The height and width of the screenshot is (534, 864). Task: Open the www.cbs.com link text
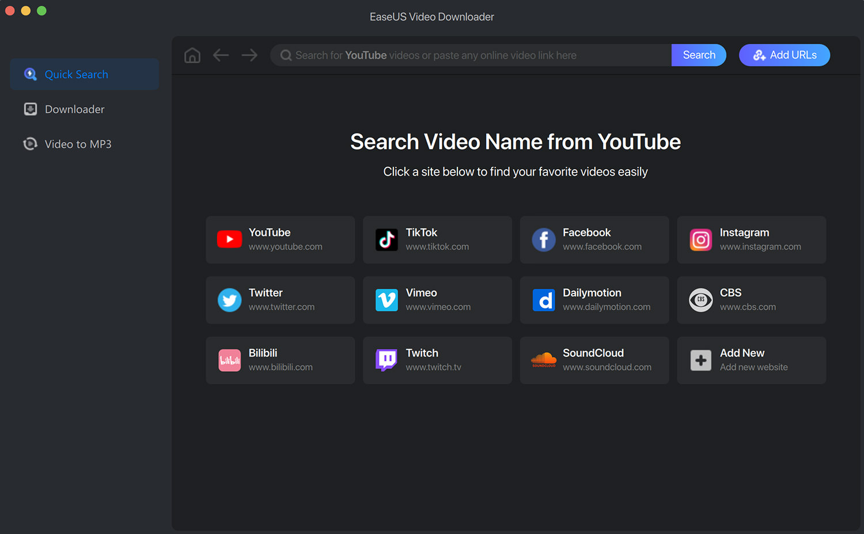point(748,307)
